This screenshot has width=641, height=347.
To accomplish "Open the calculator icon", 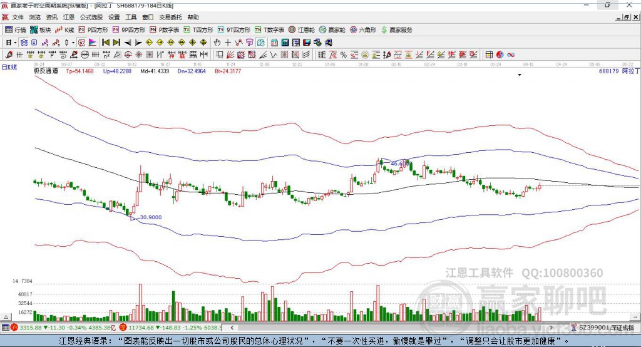I will coord(285,43).
